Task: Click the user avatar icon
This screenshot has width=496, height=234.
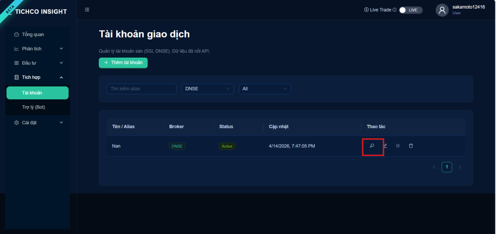Action: (442, 10)
